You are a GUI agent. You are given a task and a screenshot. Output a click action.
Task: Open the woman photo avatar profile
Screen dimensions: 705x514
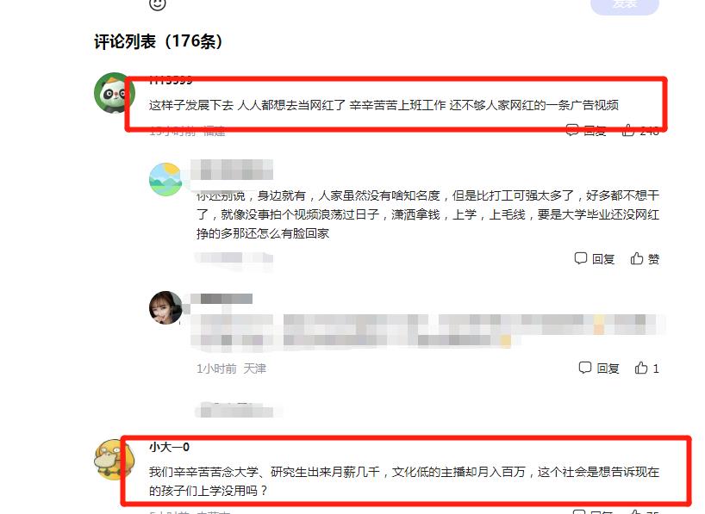165,307
